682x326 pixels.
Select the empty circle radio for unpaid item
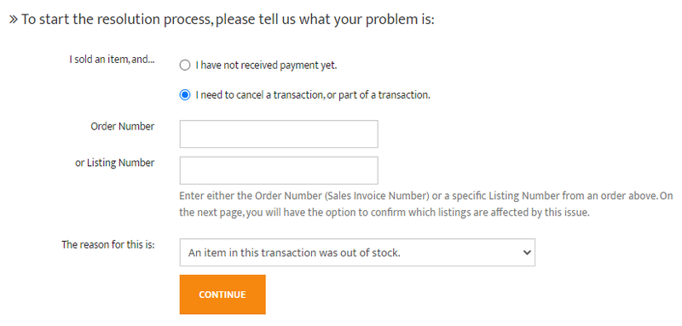pyautogui.click(x=185, y=66)
